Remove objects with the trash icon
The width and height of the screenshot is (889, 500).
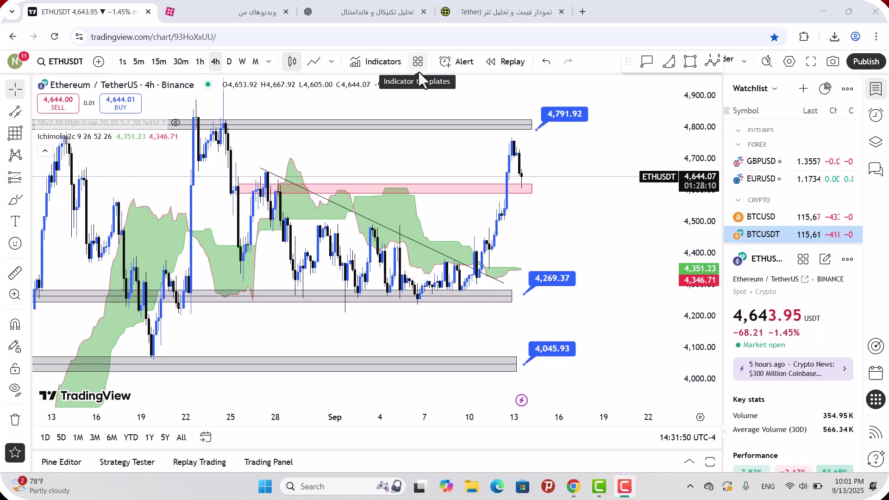pos(15,420)
